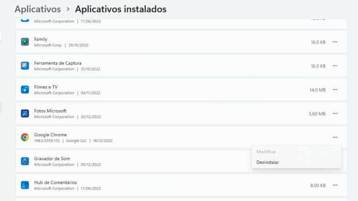Click the 04/11/2022 install date

pyautogui.click(x=91, y=93)
